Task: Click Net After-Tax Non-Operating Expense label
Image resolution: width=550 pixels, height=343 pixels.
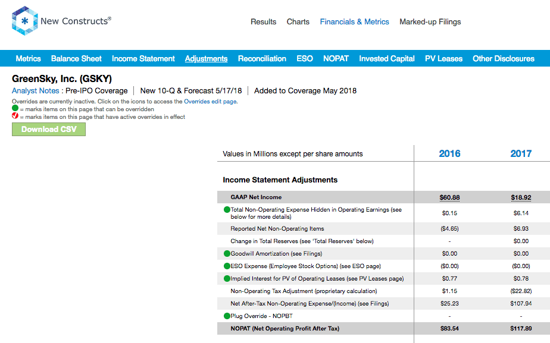Action: click(x=310, y=303)
